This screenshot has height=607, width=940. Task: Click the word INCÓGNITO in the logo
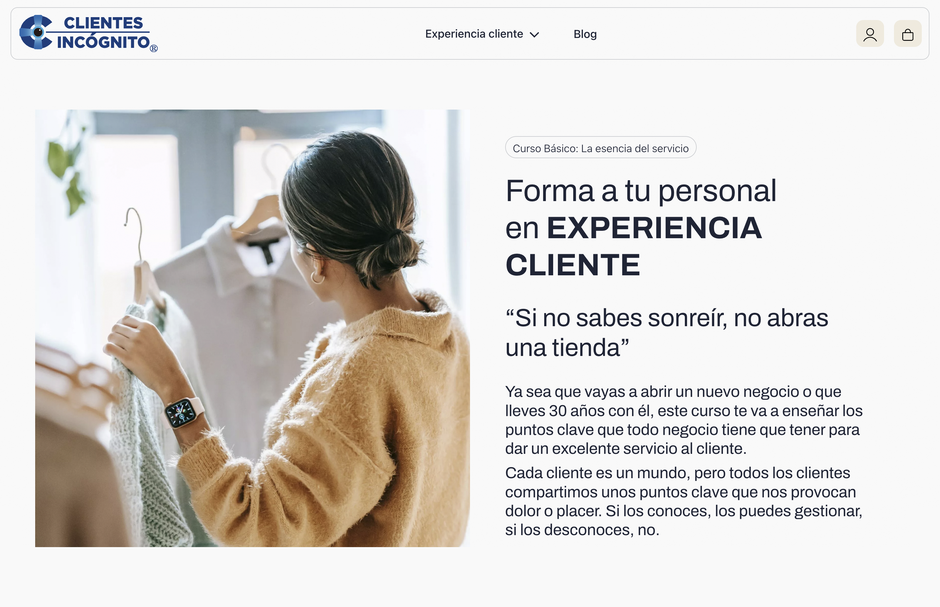point(104,43)
